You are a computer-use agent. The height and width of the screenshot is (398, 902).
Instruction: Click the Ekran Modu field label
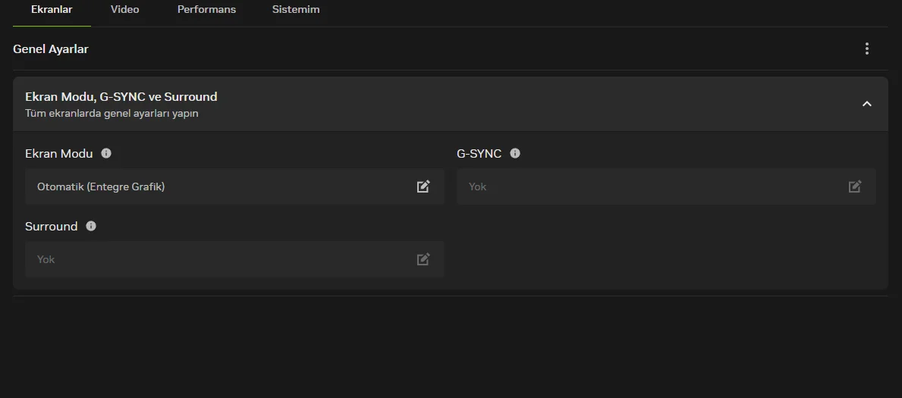click(59, 154)
